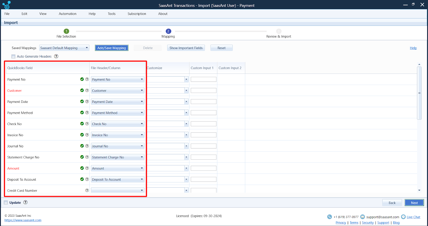The height and width of the screenshot is (226, 428).
Task: Click the Back button
Action: [x=392, y=203]
